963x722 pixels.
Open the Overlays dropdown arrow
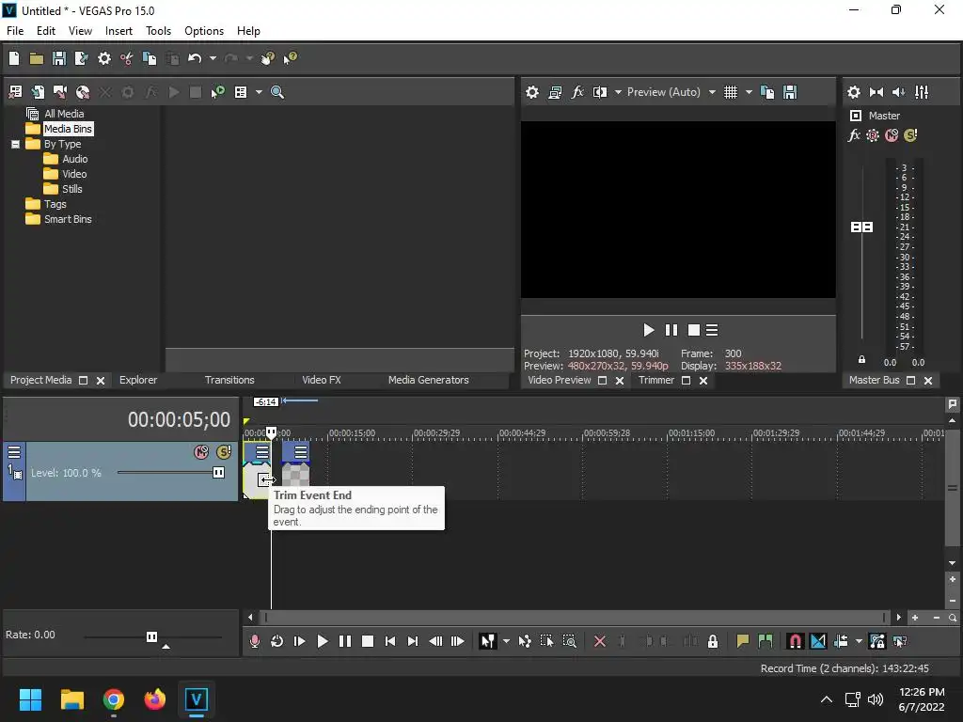749,92
